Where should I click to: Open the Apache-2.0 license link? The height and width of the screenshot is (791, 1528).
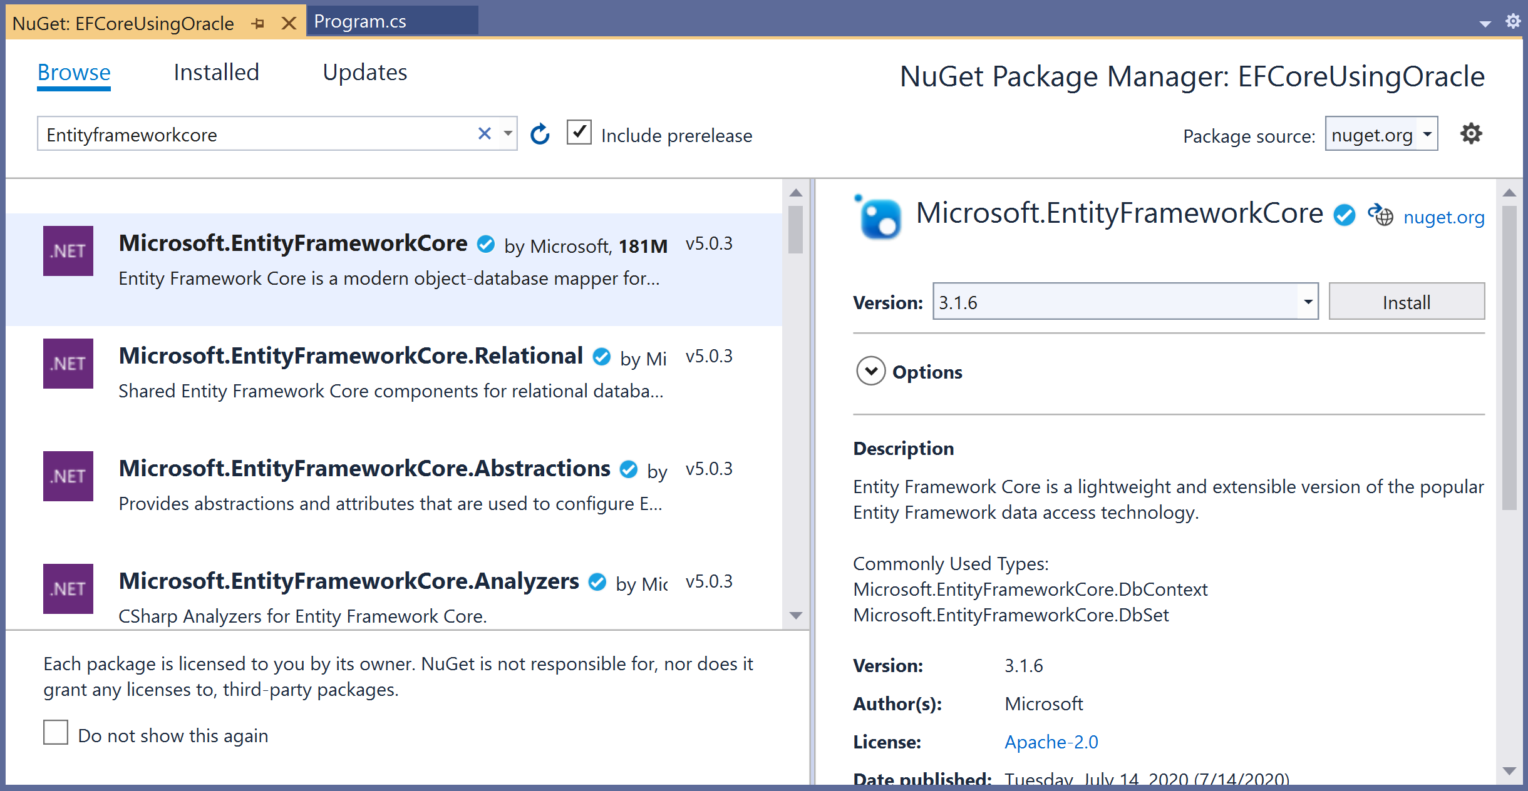[1051, 742]
